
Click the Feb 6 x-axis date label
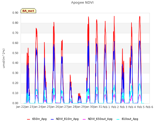pos(149,107)
